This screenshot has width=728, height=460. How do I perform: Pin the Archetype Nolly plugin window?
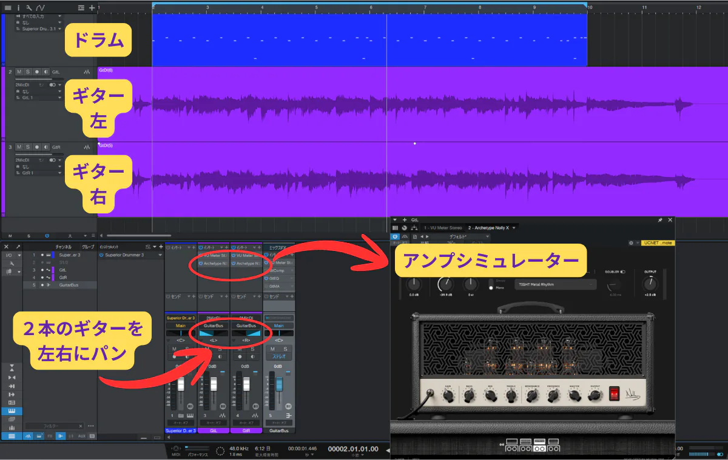click(660, 220)
